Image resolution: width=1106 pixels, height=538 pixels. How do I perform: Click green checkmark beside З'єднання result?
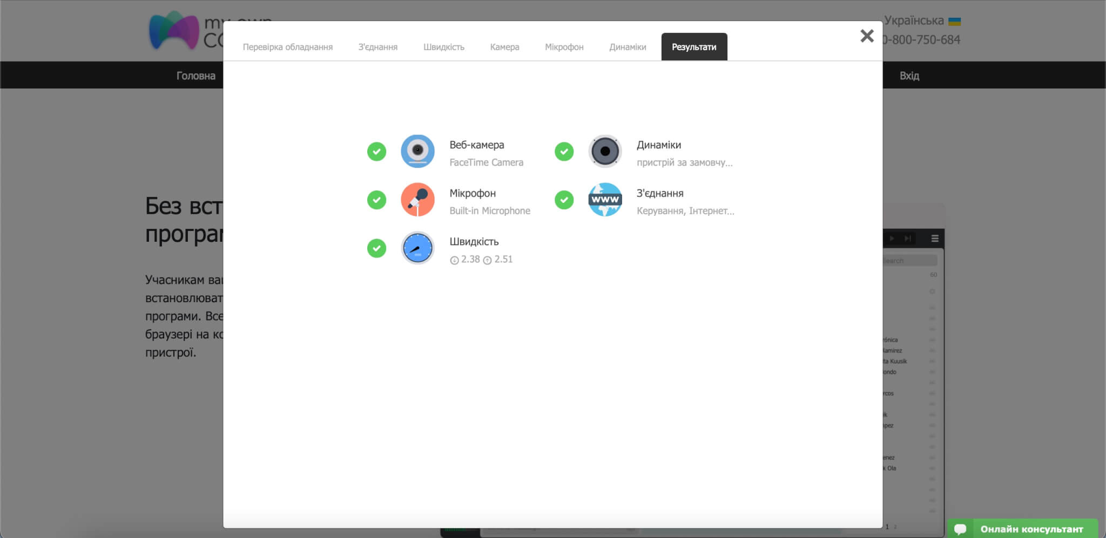pyautogui.click(x=564, y=200)
